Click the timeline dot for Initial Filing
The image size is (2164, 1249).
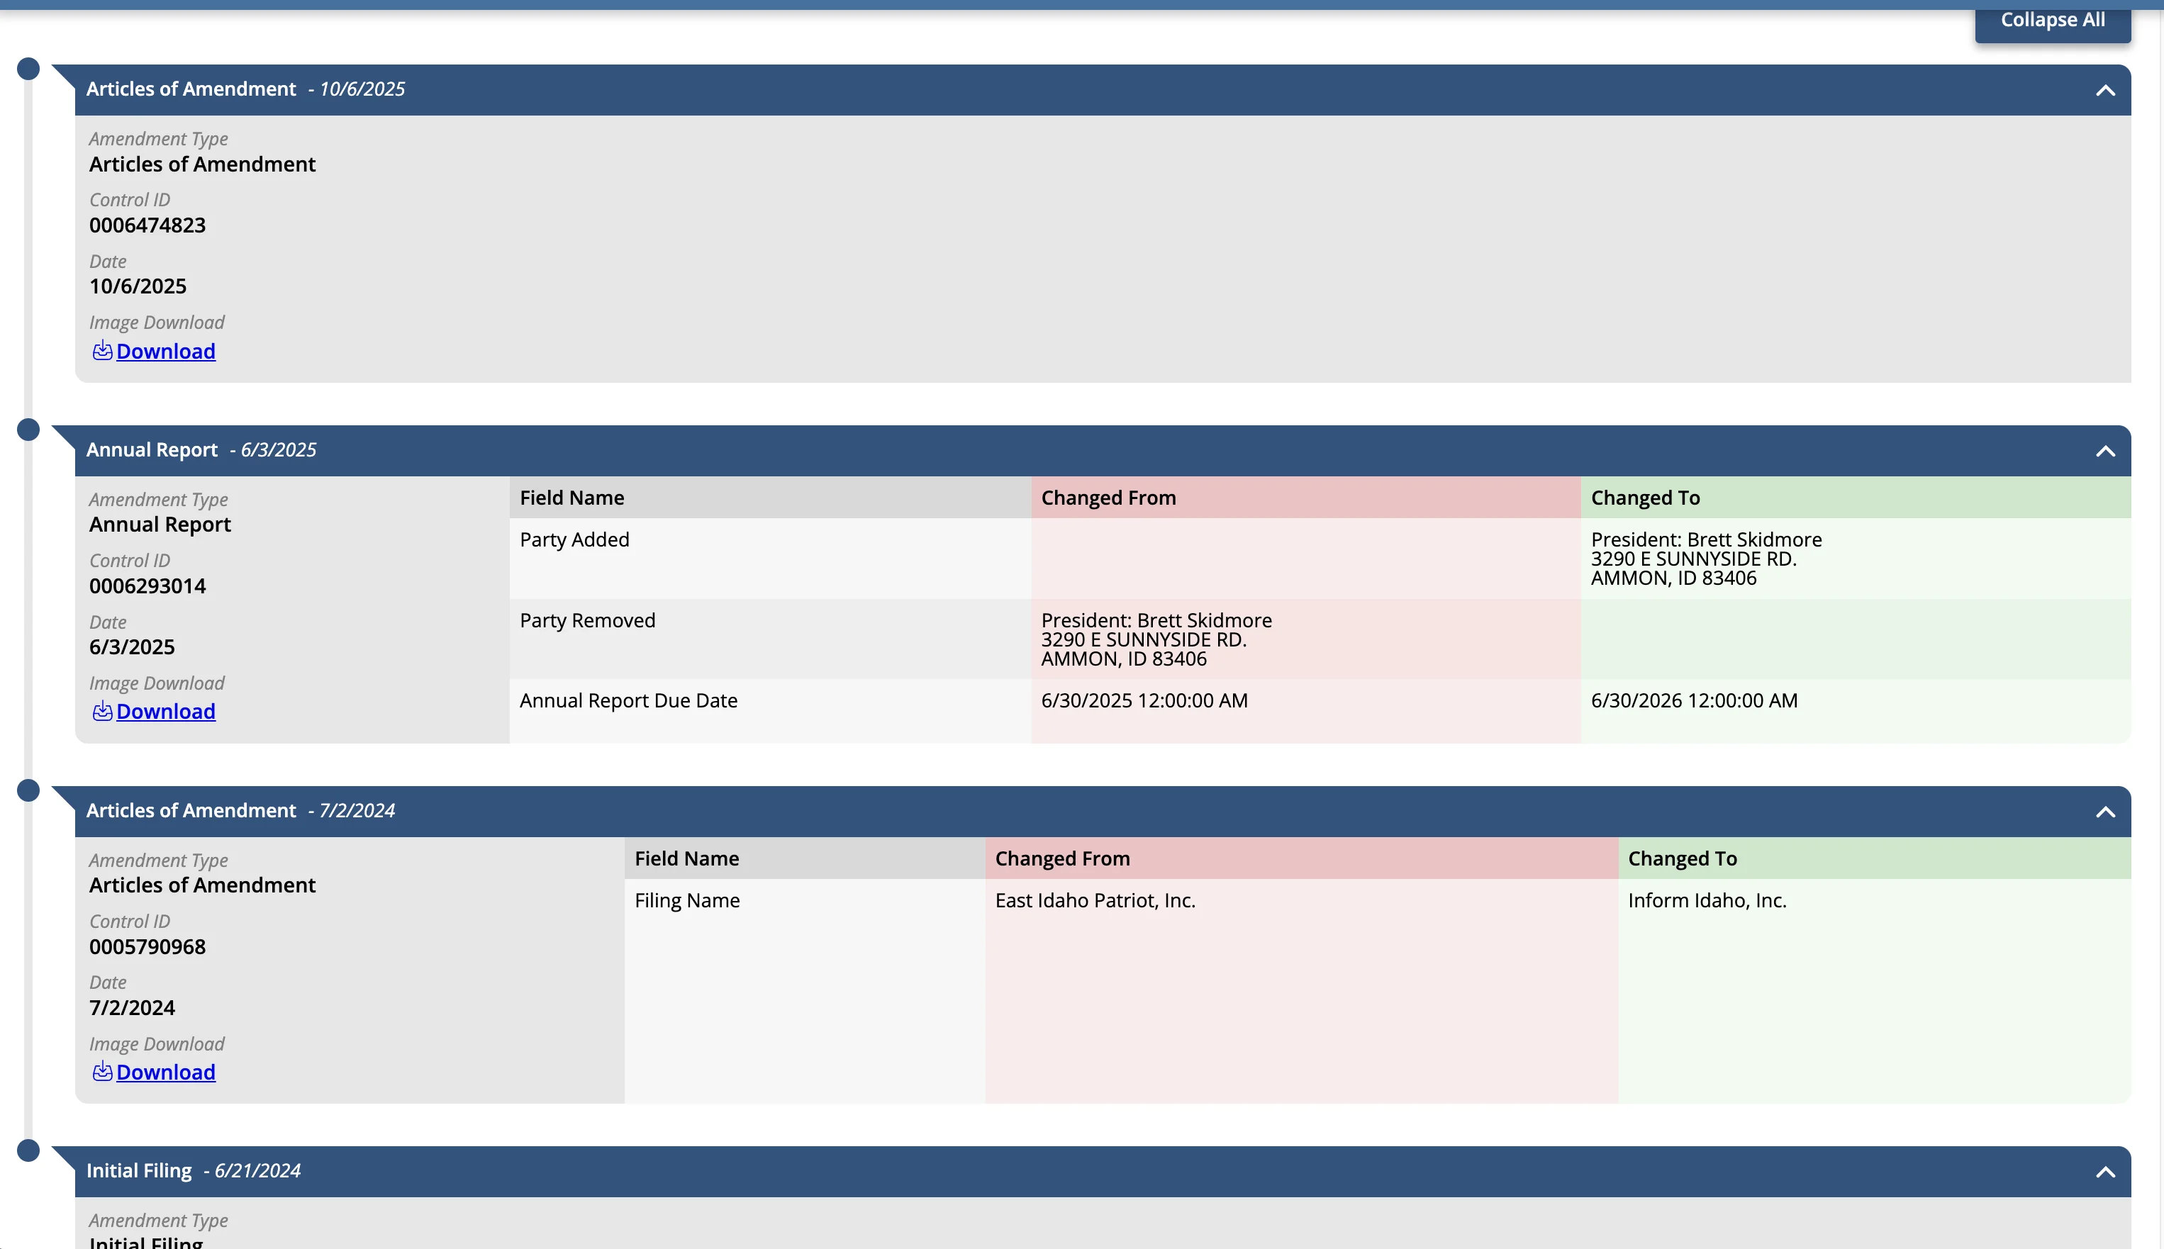pyautogui.click(x=29, y=1150)
